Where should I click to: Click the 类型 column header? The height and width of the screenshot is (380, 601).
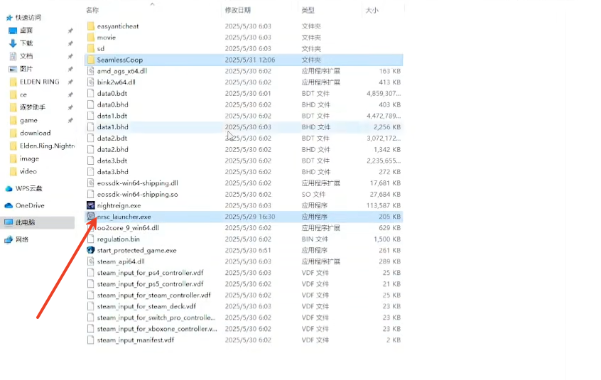[x=308, y=10]
